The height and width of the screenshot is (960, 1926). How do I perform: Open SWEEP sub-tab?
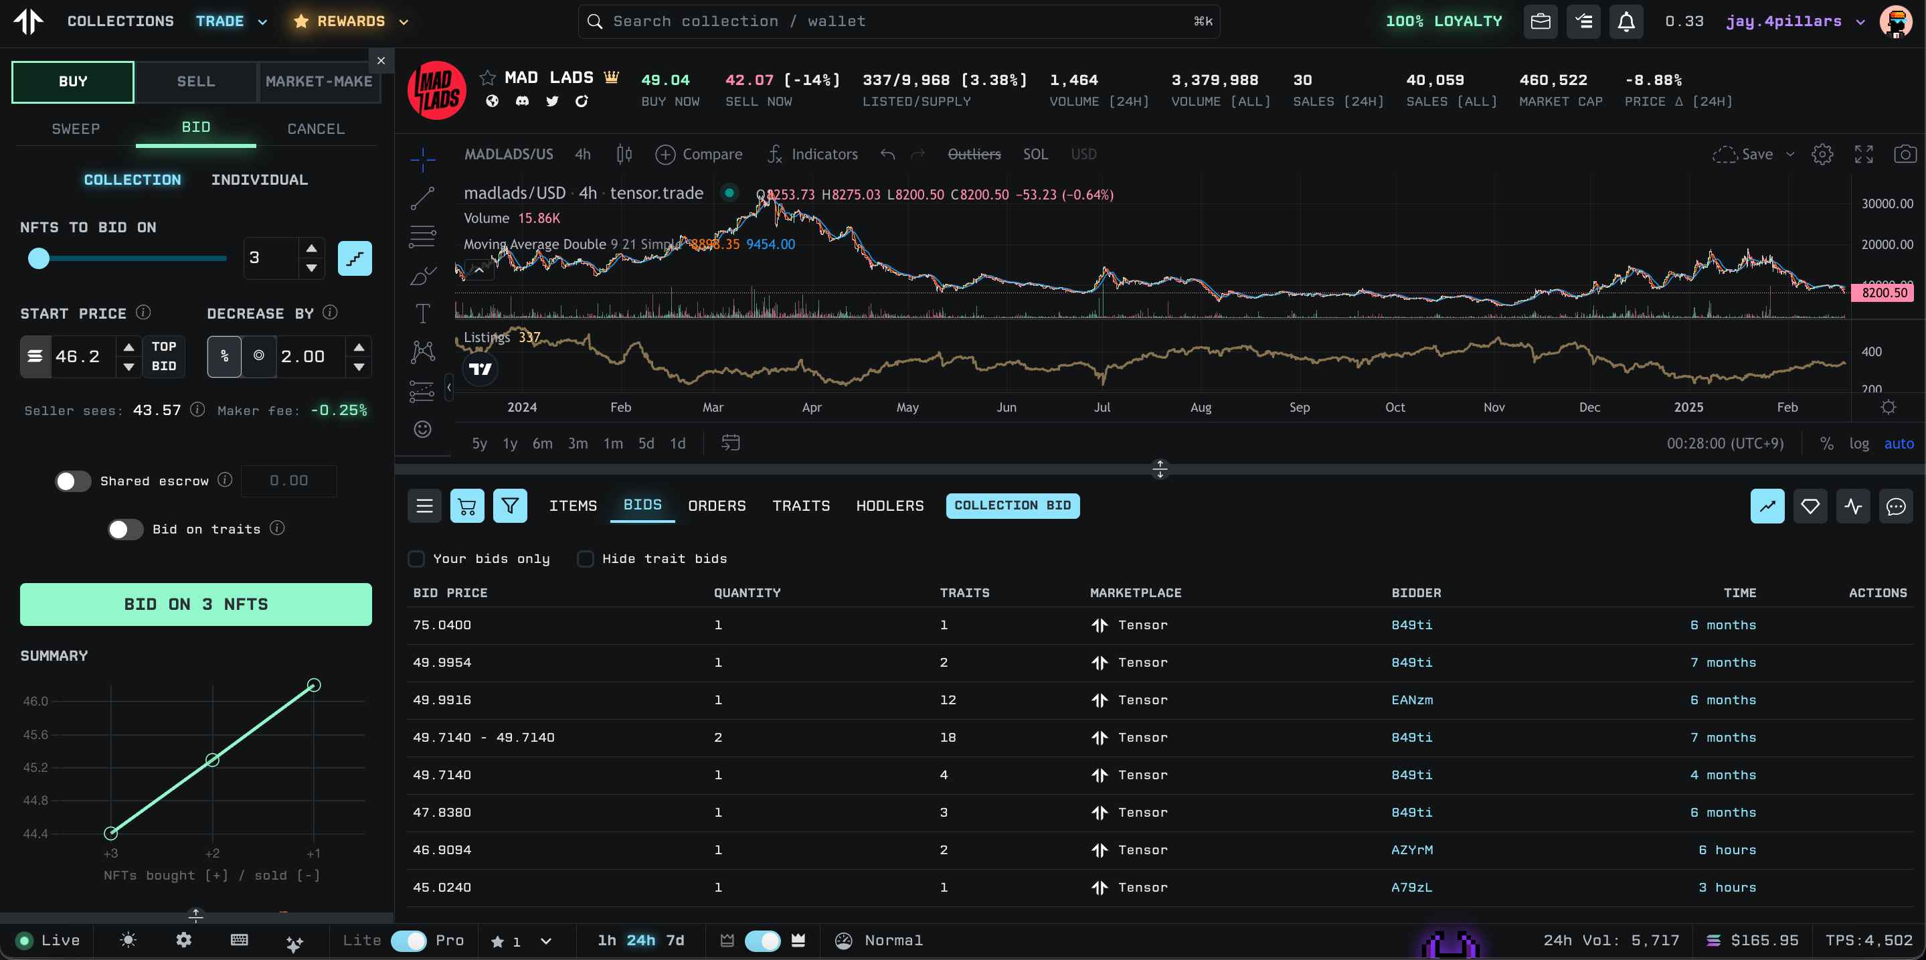(x=76, y=129)
